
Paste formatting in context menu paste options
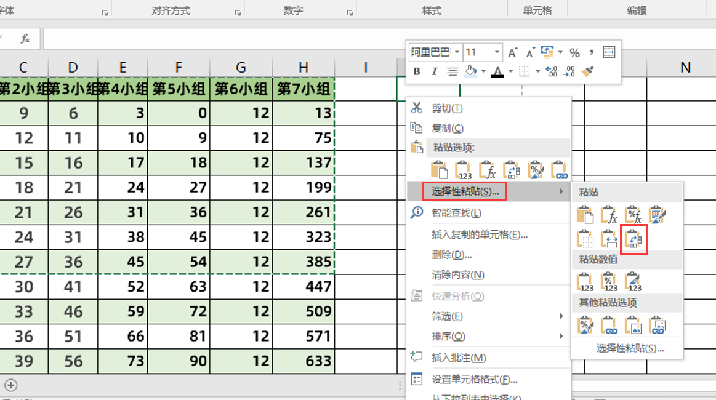click(536, 170)
